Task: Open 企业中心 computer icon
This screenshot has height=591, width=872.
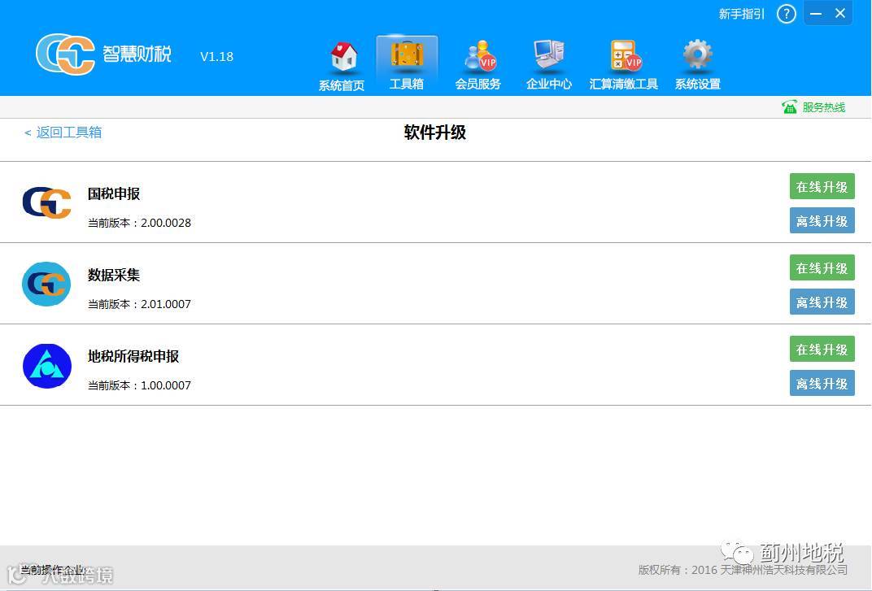Action: click(x=549, y=55)
